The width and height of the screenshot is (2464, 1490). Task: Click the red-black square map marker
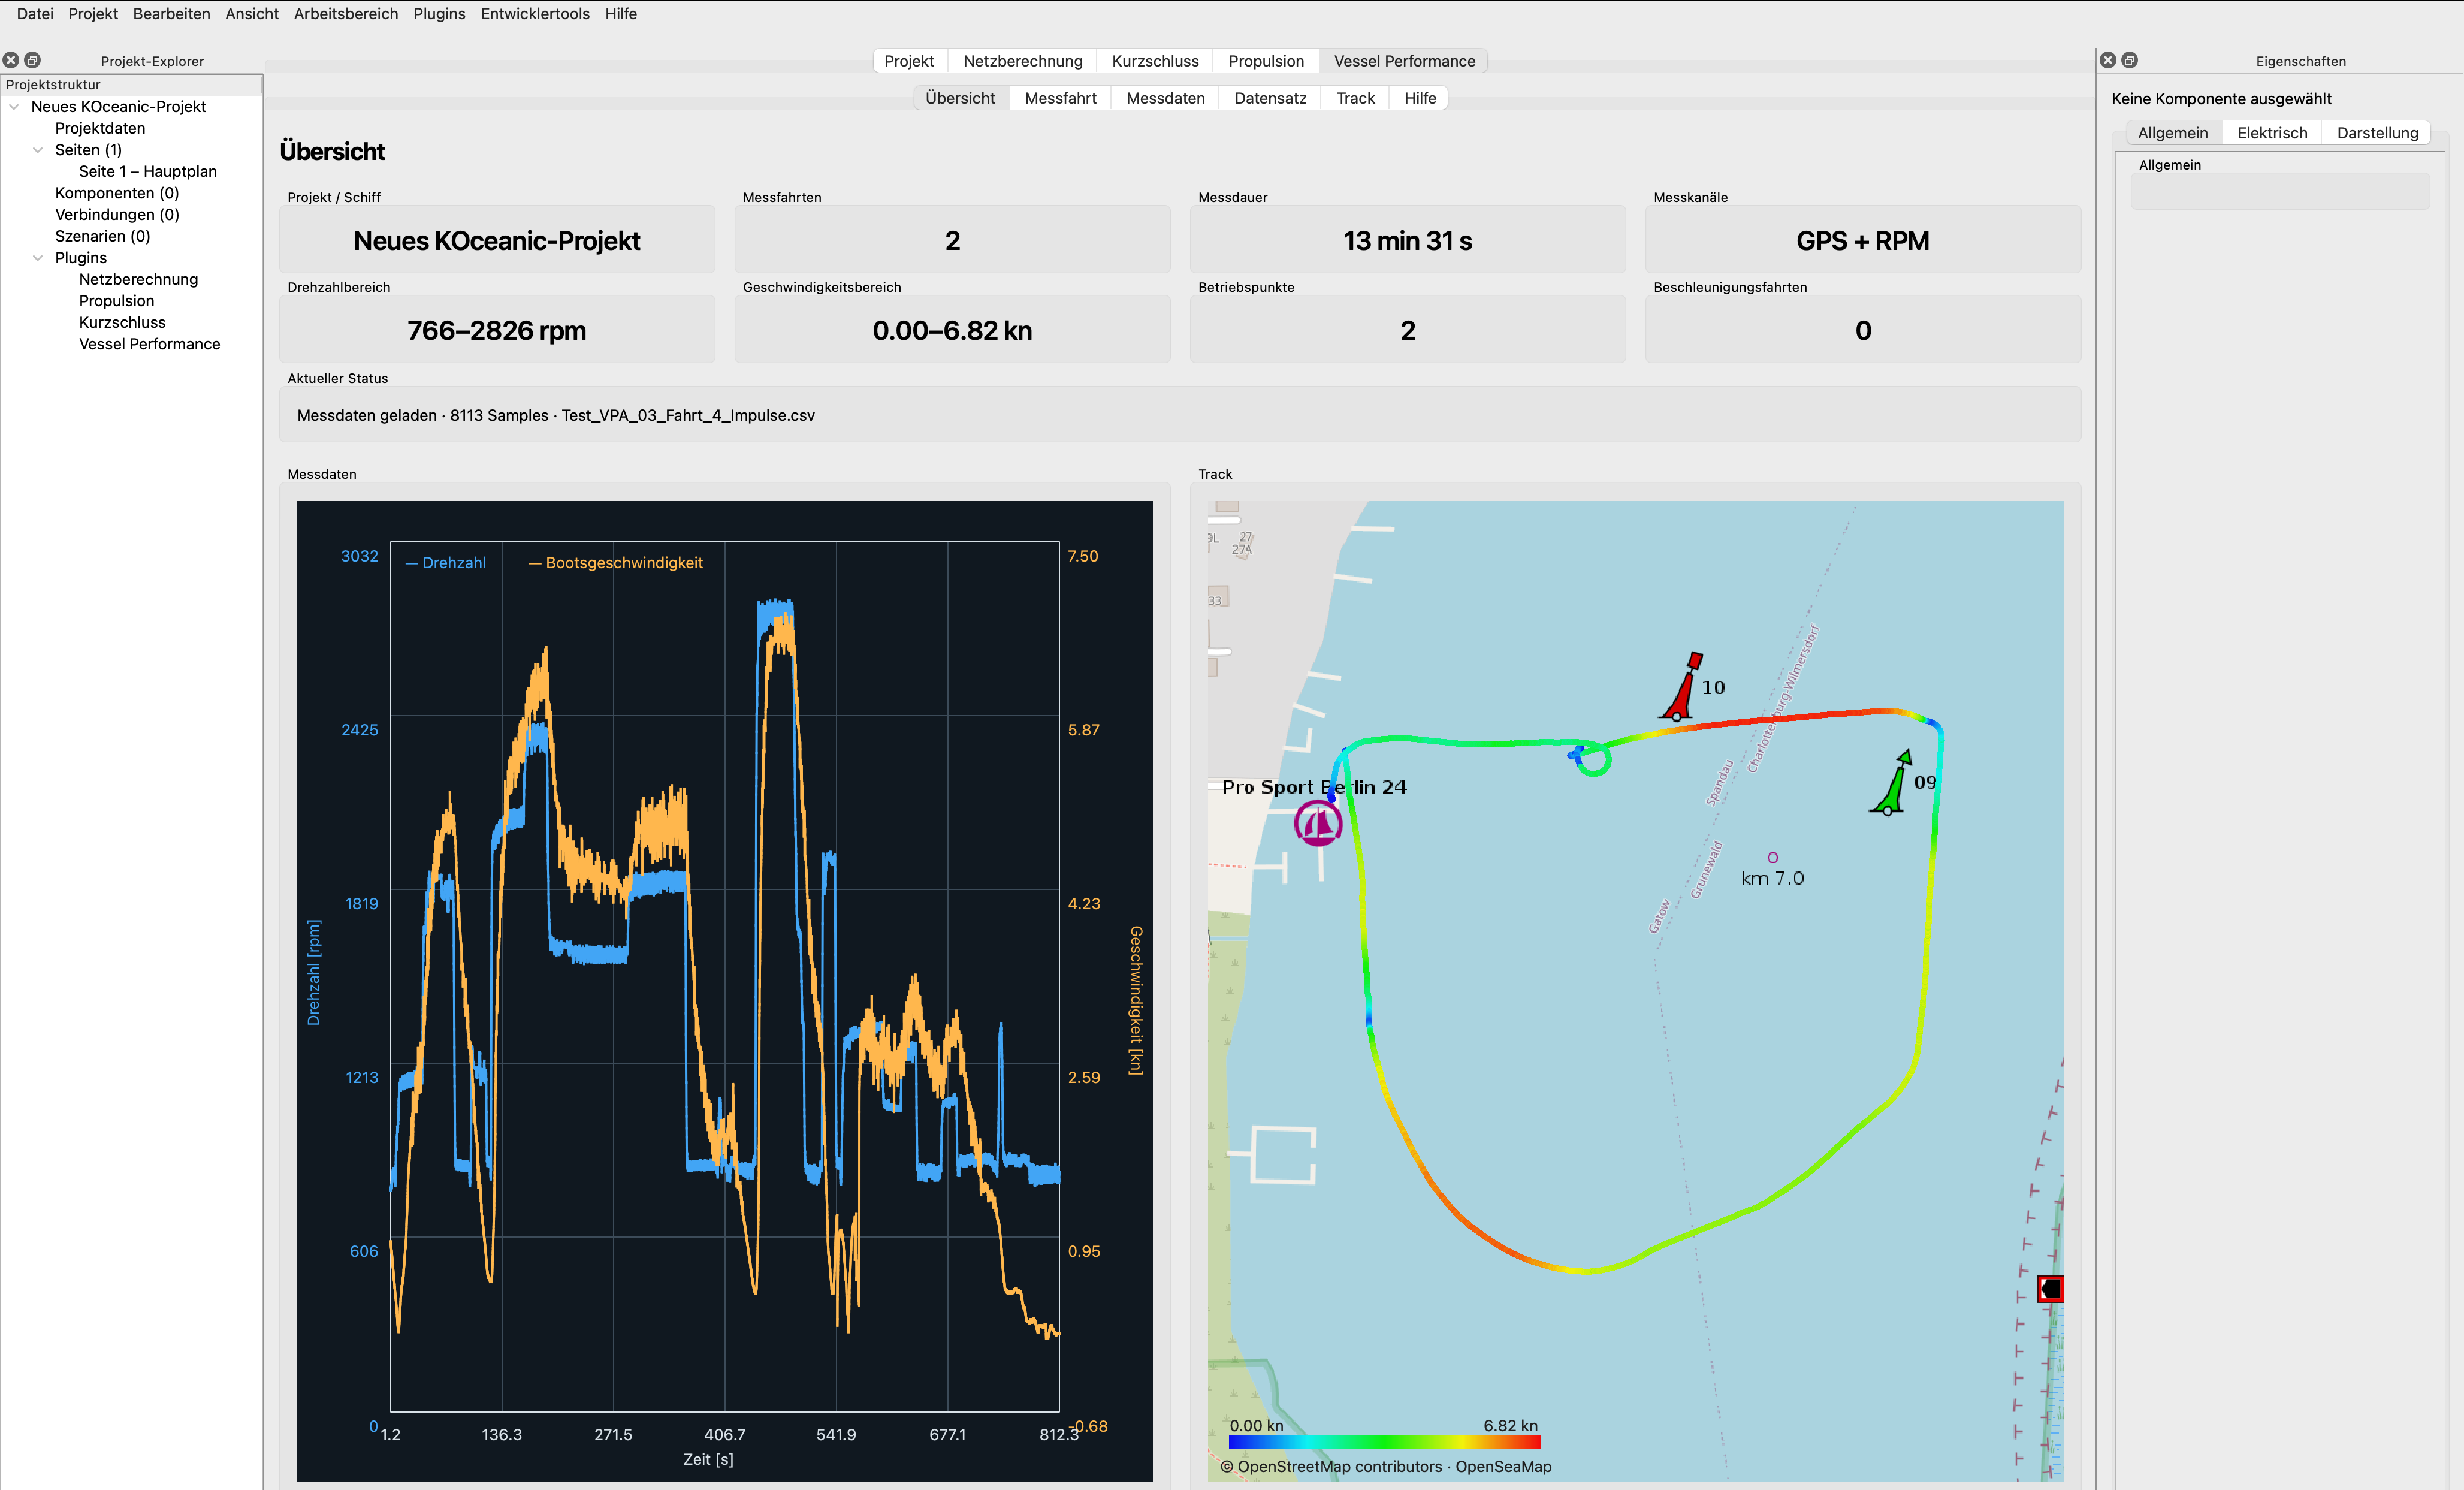2050,1289
